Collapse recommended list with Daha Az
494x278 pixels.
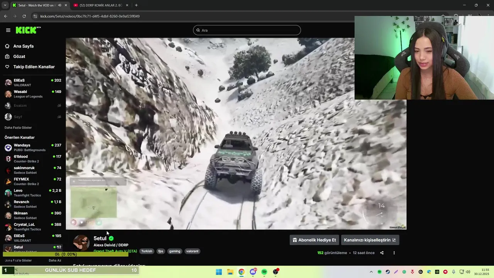tap(55, 260)
